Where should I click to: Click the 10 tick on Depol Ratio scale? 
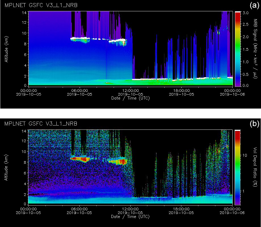pyautogui.click(x=245, y=155)
